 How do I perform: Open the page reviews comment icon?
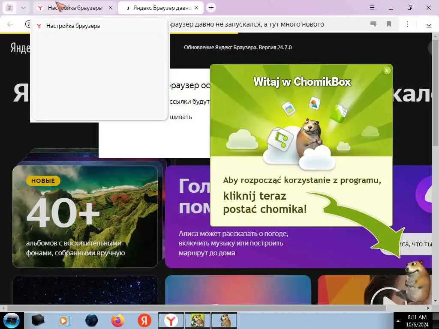373,24
